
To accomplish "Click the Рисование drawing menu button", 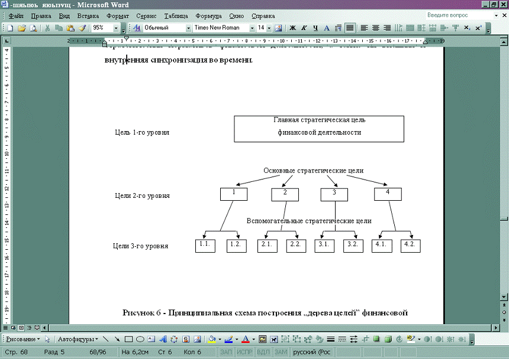I will (22, 340).
